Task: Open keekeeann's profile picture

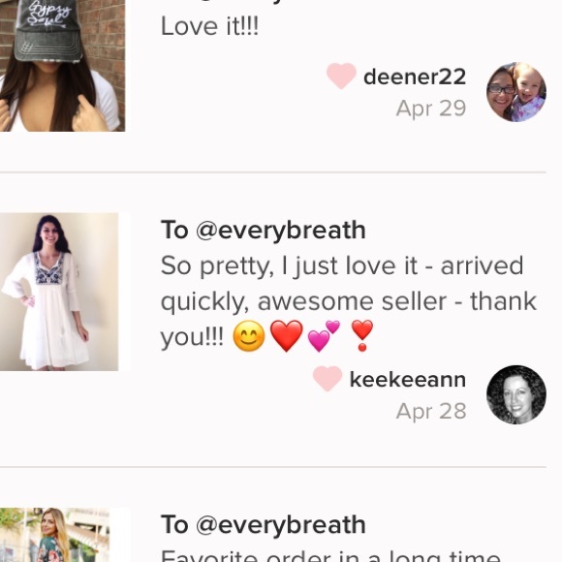Action: [x=516, y=394]
